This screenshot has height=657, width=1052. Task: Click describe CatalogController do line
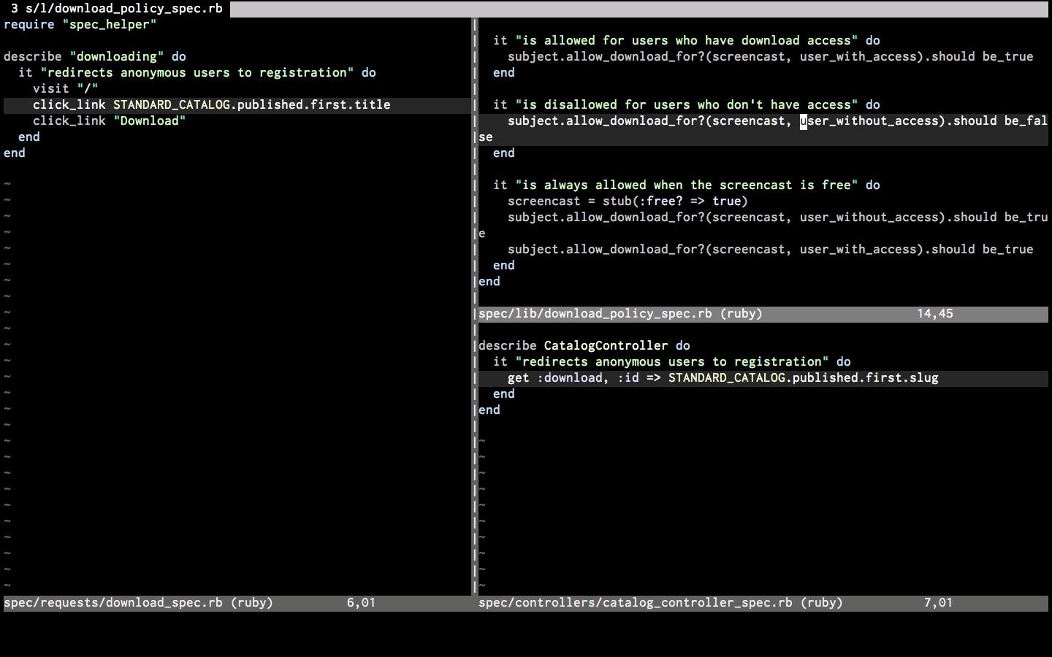[x=584, y=346]
